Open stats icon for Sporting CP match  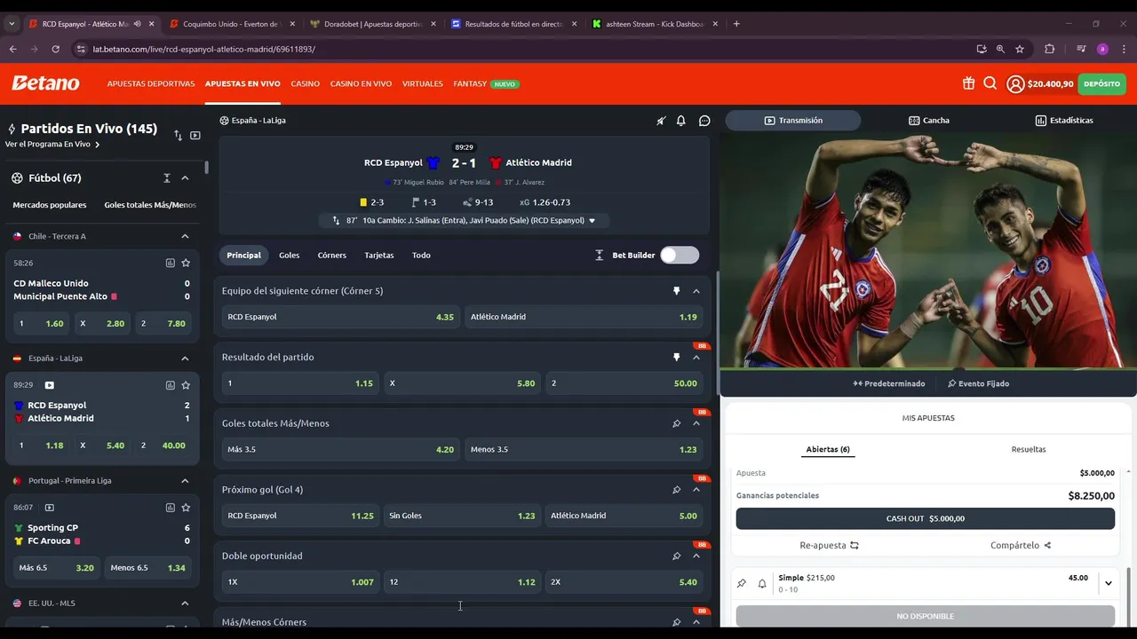(x=170, y=508)
